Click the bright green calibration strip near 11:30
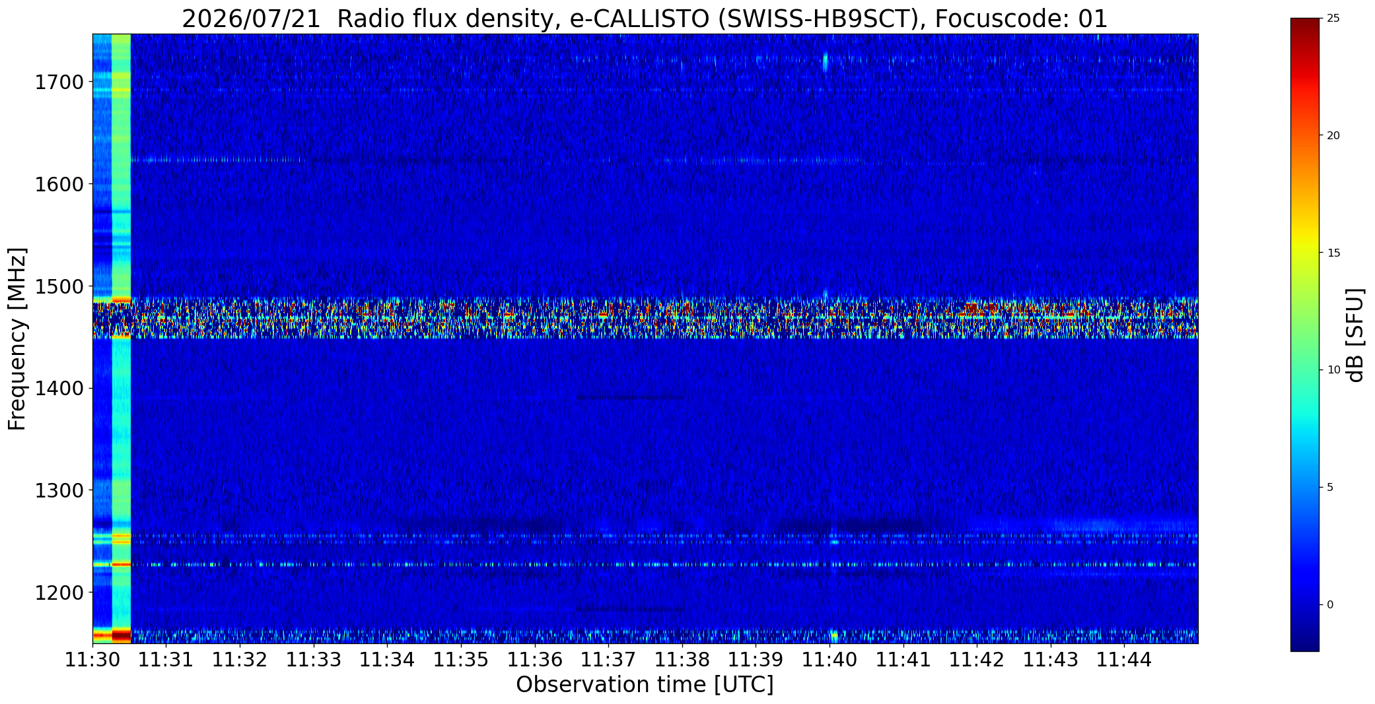Image resolution: width=1375 pixels, height=704 pixels. point(122,338)
